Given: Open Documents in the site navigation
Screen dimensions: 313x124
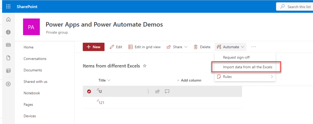Looking at the screenshot, I should pyautogui.click(x=33, y=70).
